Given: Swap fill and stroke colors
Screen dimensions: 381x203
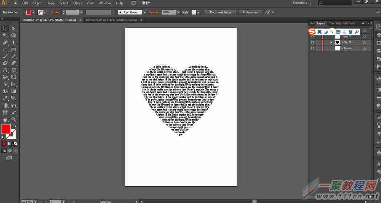Looking at the screenshot, I should click(x=14, y=126).
